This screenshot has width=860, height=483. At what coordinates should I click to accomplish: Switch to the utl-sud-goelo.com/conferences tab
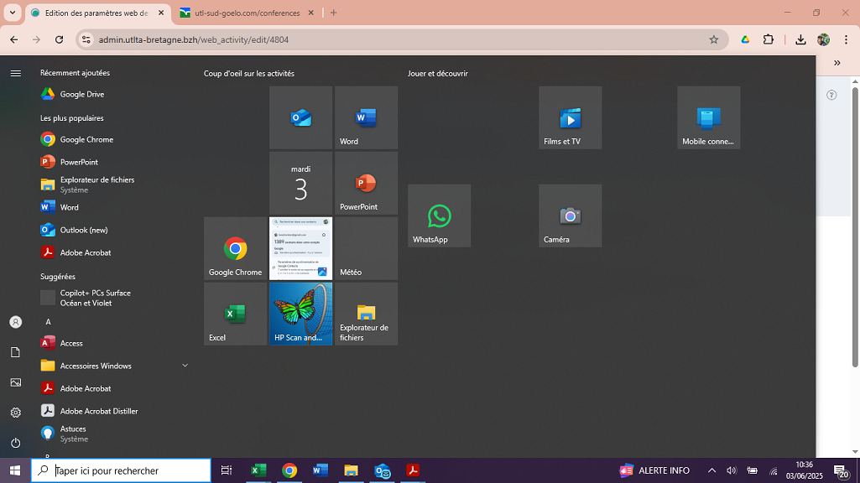(x=247, y=13)
